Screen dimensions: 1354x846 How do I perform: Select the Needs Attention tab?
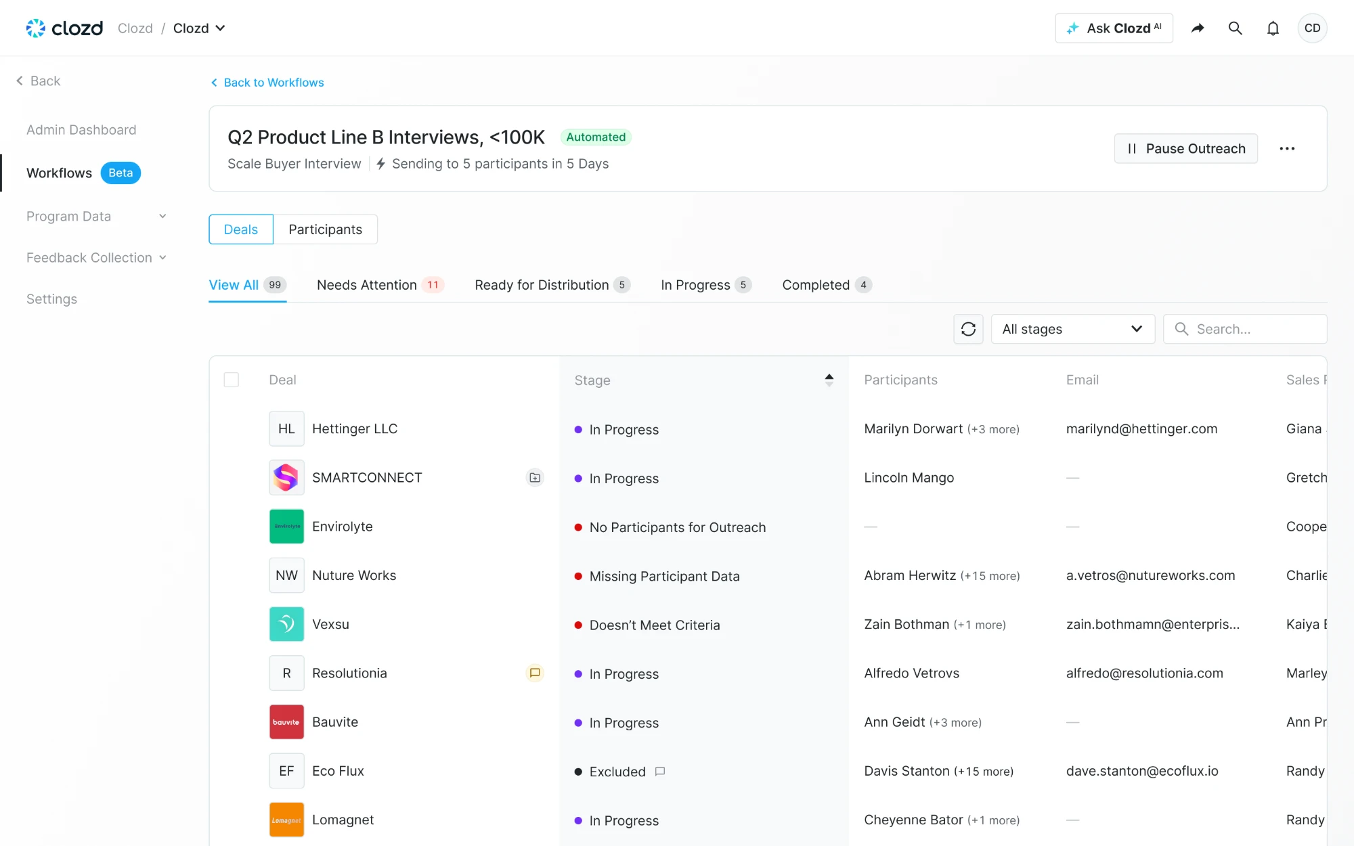pyautogui.click(x=380, y=285)
